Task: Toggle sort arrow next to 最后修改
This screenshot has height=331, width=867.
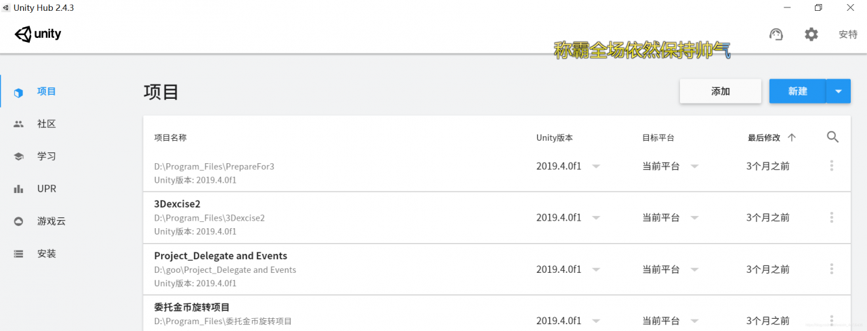Action: (x=792, y=137)
